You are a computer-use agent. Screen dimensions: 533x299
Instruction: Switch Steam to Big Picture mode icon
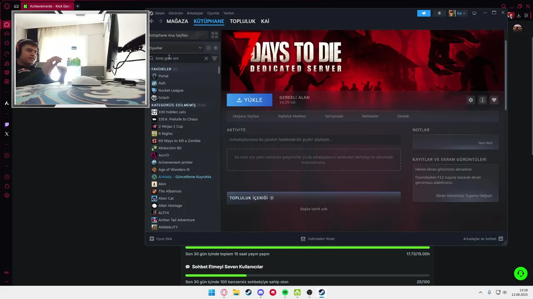[x=474, y=13]
